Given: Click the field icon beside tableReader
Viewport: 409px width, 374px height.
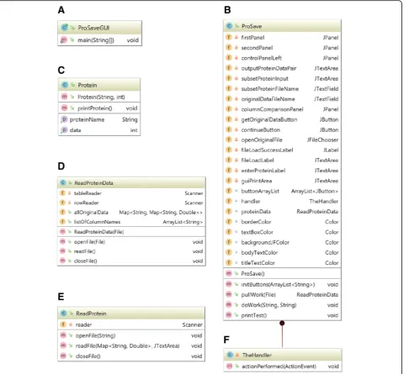Looking at the screenshot, I should pyautogui.click(x=62, y=193).
